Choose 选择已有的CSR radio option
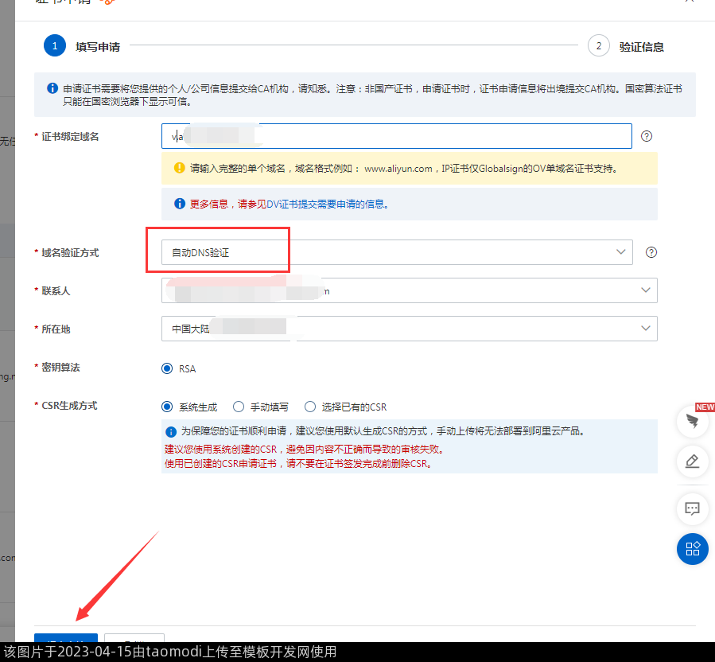The height and width of the screenshot is (662, 715). (x=310, y=407)
